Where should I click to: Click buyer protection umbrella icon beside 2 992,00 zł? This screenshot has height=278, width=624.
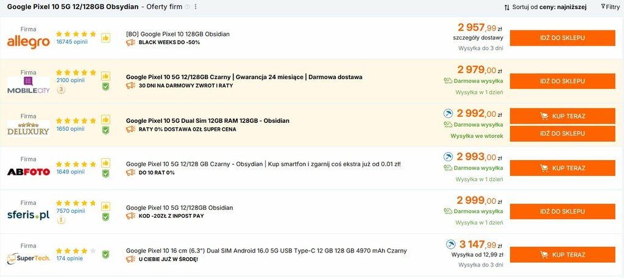point(448,113)
